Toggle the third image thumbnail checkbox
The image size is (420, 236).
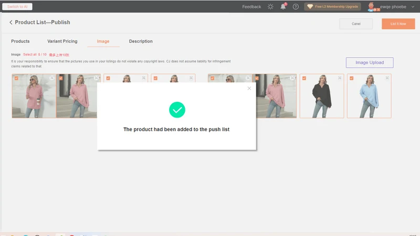pos(108,78)
